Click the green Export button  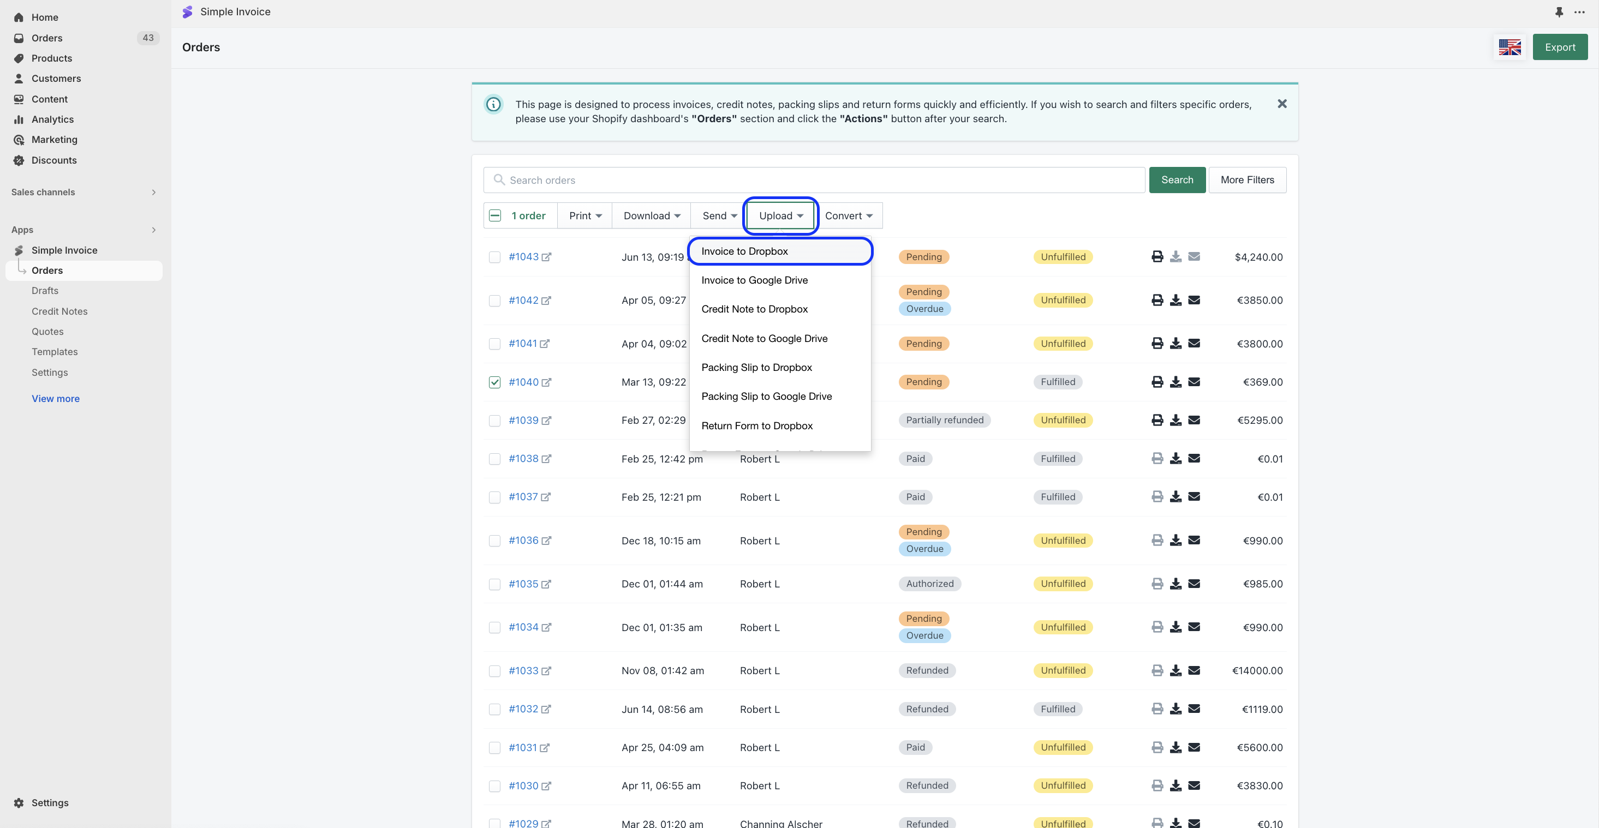click(1559, 47)
